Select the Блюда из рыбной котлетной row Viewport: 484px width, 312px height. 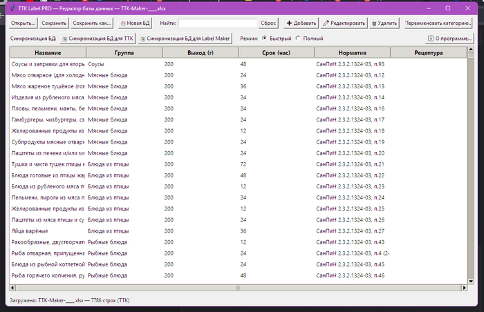coord(238,264)
